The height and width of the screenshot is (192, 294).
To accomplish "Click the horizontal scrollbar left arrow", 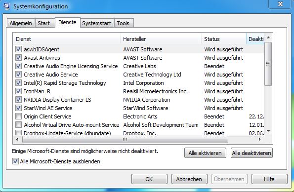I will [17, 139].
